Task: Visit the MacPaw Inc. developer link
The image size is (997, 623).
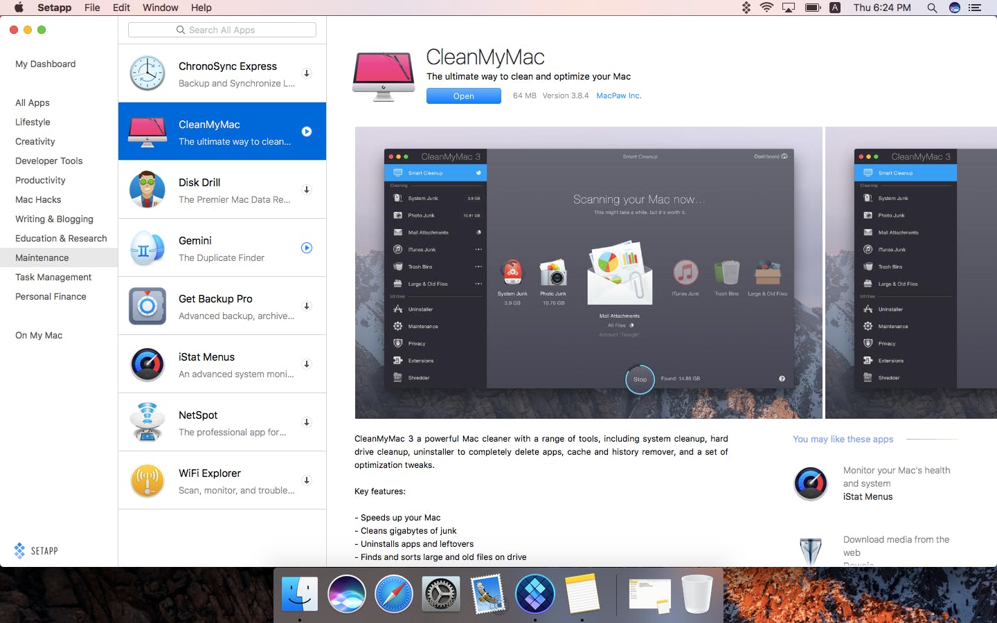Action: 619,96
